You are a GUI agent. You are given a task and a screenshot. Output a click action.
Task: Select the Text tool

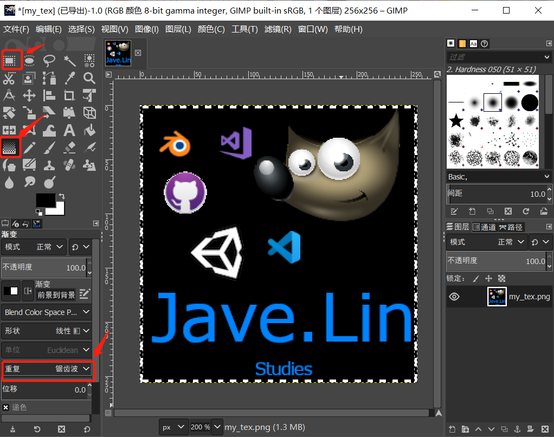coord(69,130)
